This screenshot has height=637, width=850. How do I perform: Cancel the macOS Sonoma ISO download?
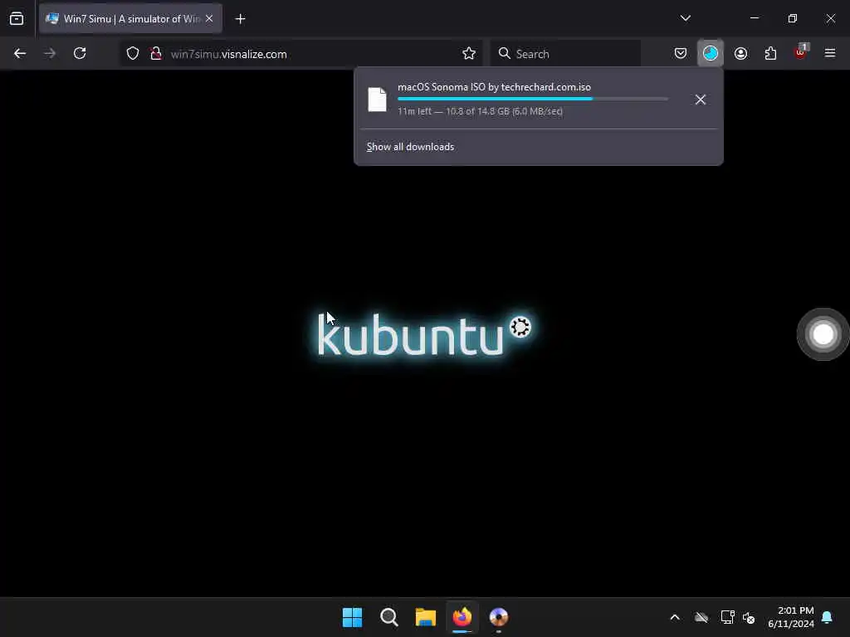701,100
